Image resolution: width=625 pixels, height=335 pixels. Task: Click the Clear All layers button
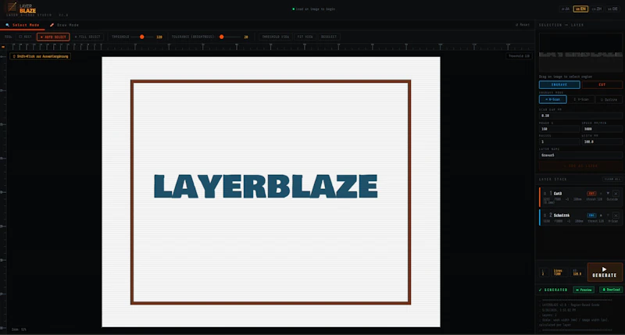pos(612,180)
